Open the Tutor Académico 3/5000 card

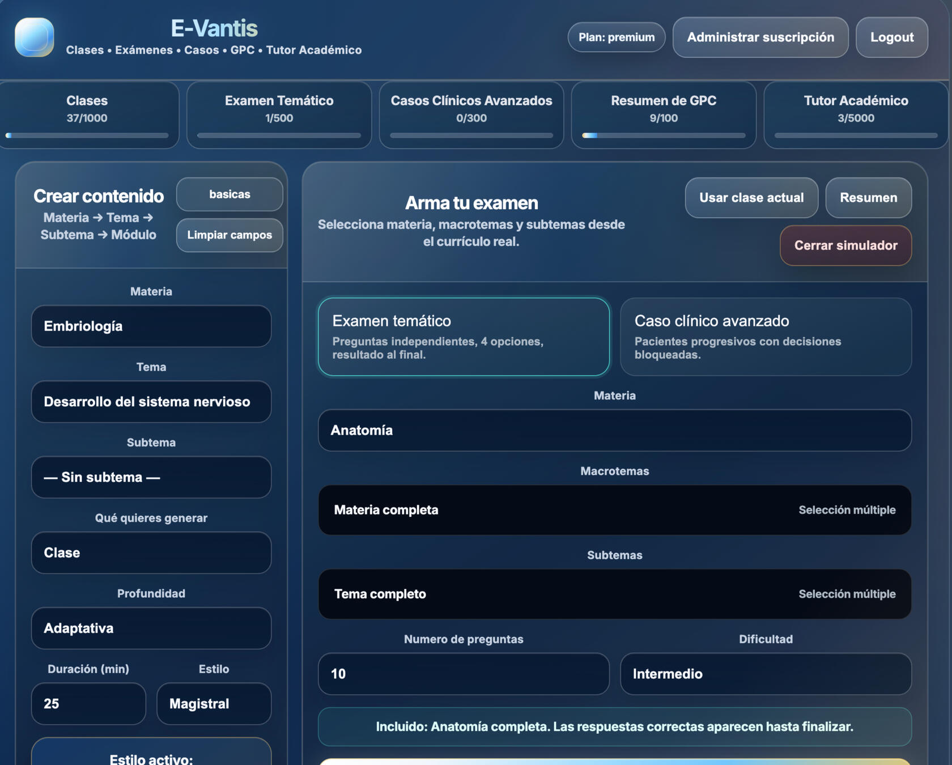point(856,115)
